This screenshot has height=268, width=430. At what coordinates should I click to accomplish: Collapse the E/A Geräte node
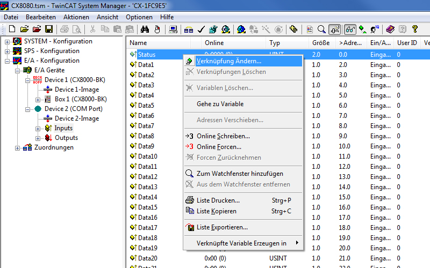pos(17,71)
